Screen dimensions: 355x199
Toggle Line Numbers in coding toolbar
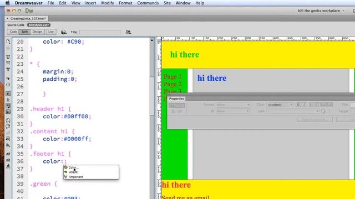coord(8,93)
